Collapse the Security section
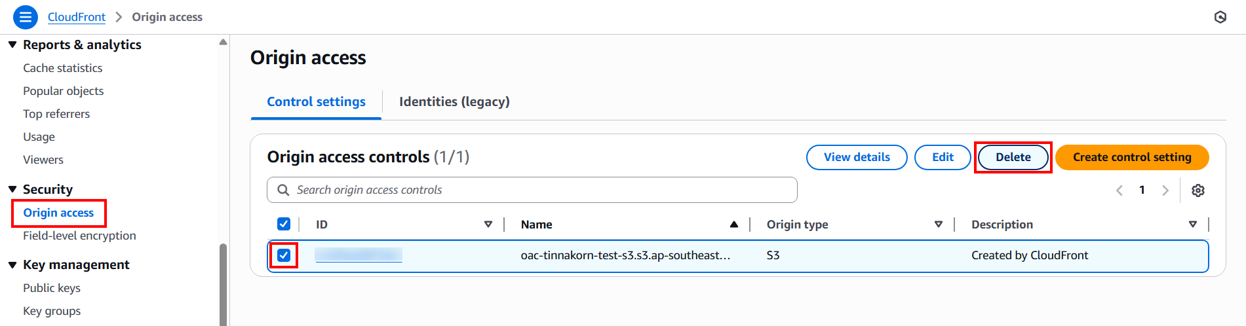1246x326 pixels. click(12, 189)
